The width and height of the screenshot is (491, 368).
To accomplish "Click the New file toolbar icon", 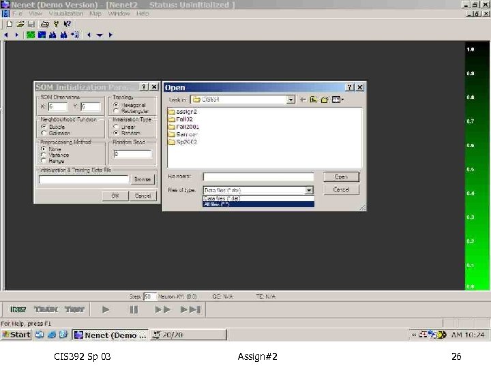I will [10, 24].
